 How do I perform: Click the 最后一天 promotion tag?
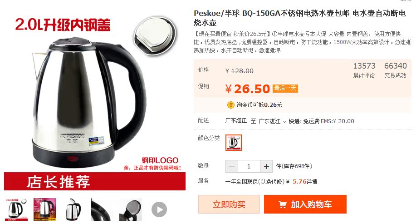[x=285, y=88]
